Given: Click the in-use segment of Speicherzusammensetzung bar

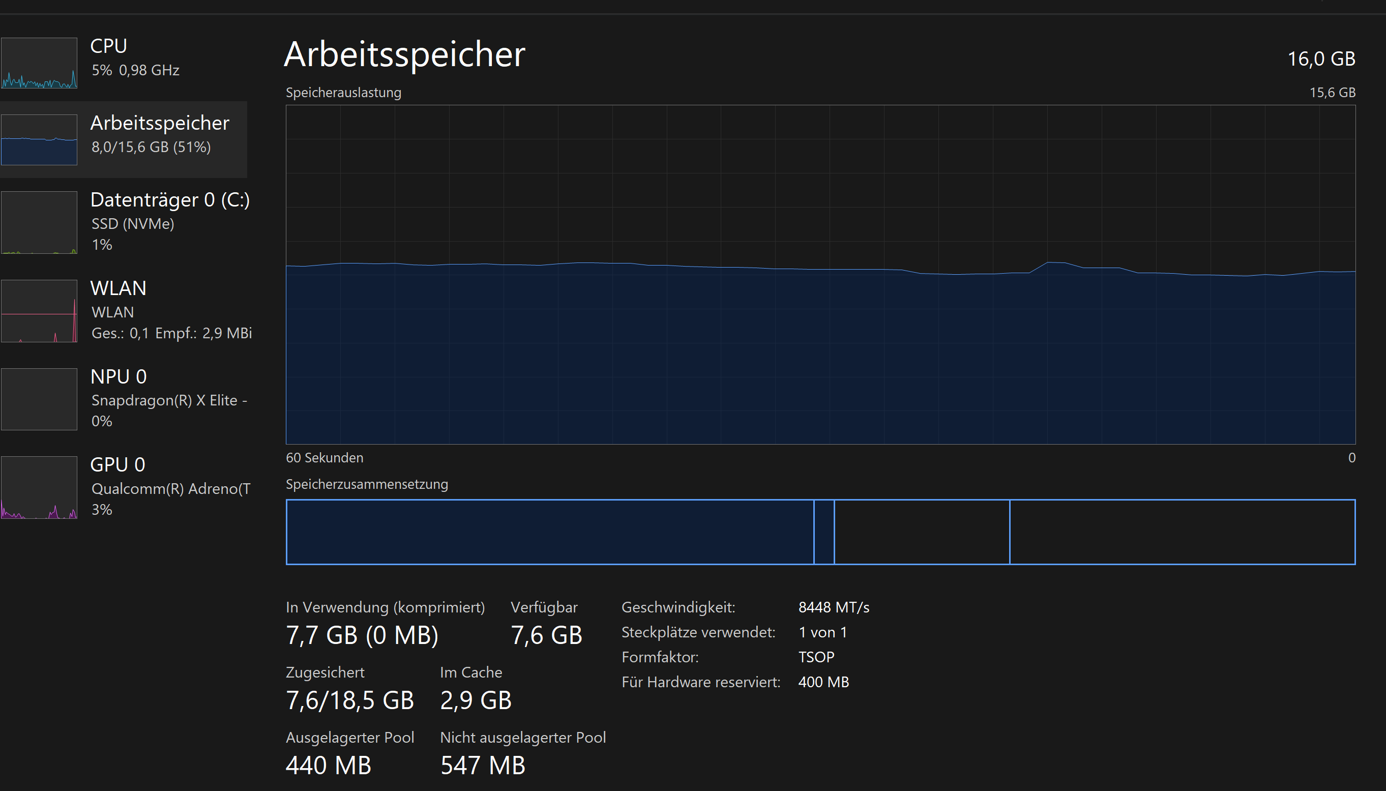Looking at the screenshot, I should pos(550,532).
